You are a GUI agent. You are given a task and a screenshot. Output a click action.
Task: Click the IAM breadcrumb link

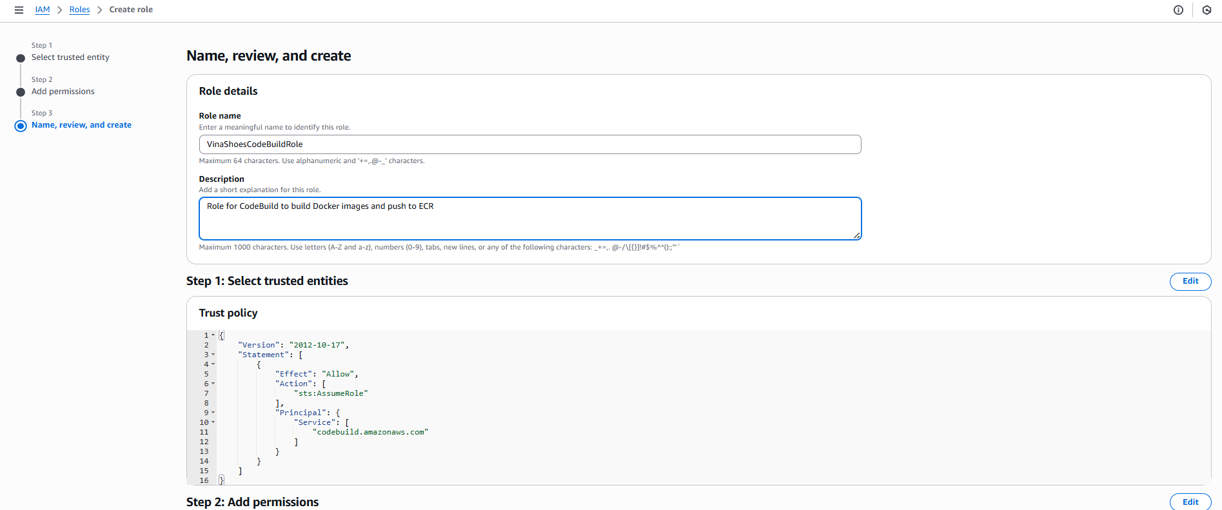43,10
